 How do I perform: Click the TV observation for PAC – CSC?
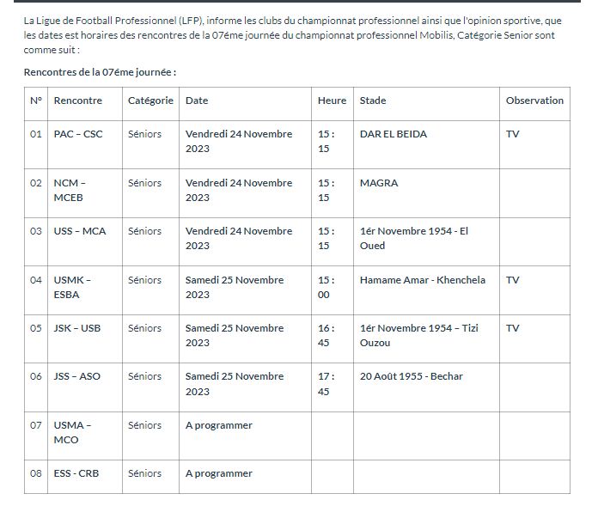pyautogui.click(x=512, y=134)
